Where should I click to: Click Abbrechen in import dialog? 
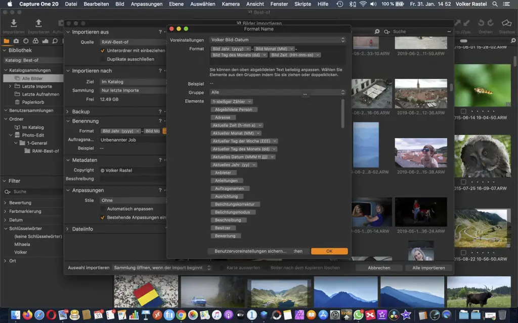379,268
